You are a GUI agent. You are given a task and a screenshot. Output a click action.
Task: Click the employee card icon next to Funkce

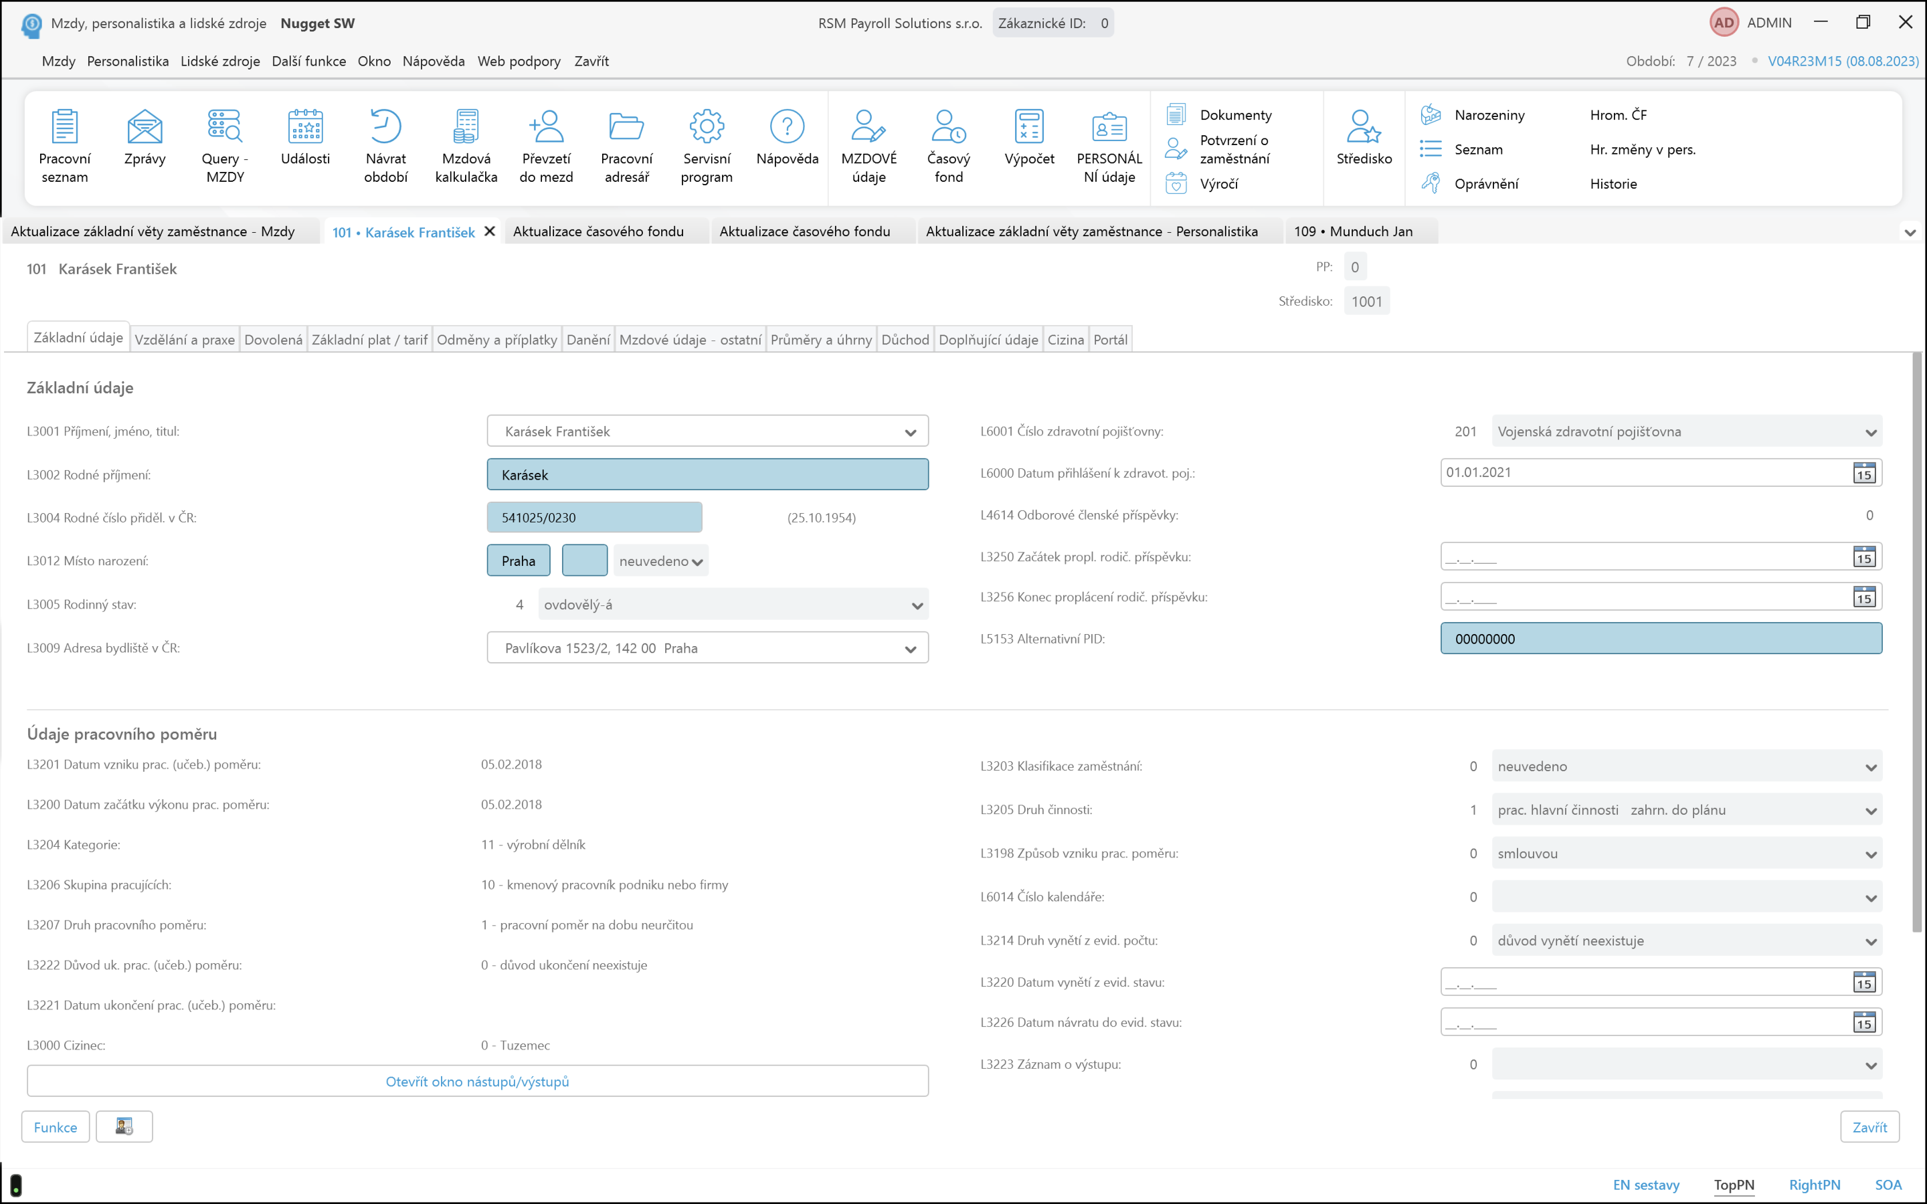point(124,1127)
